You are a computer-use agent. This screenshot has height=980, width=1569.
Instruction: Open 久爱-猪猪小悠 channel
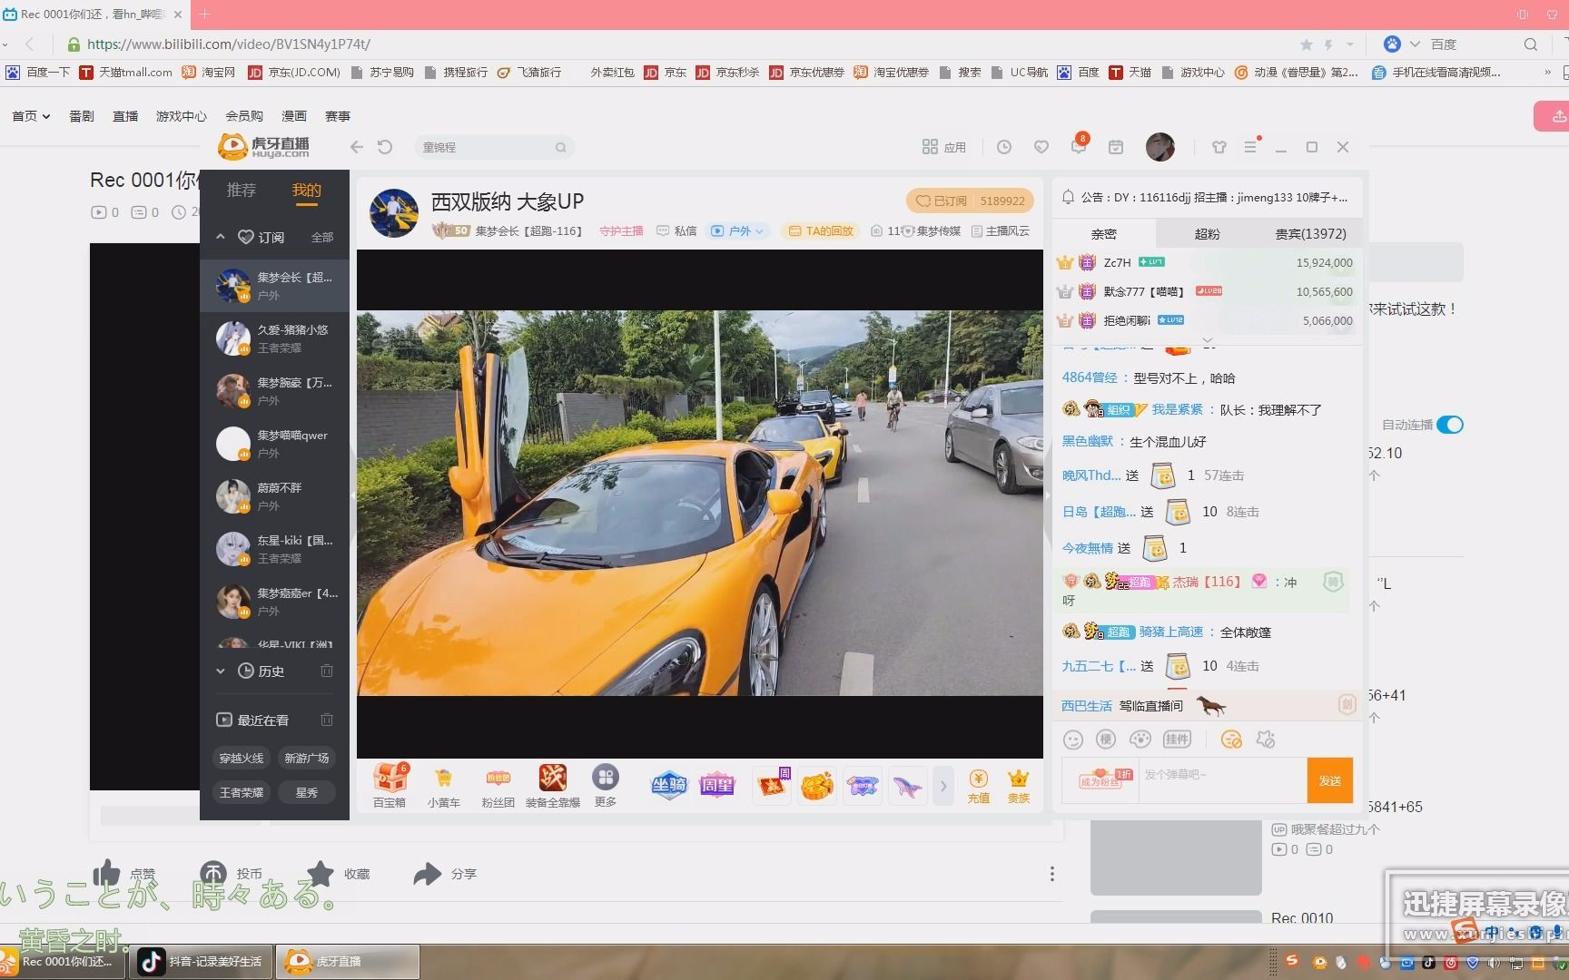click(x=274, y=338)
